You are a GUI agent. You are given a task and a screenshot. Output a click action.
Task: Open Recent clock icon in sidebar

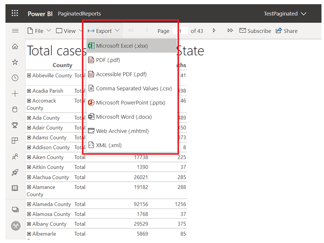coord(15,78)
